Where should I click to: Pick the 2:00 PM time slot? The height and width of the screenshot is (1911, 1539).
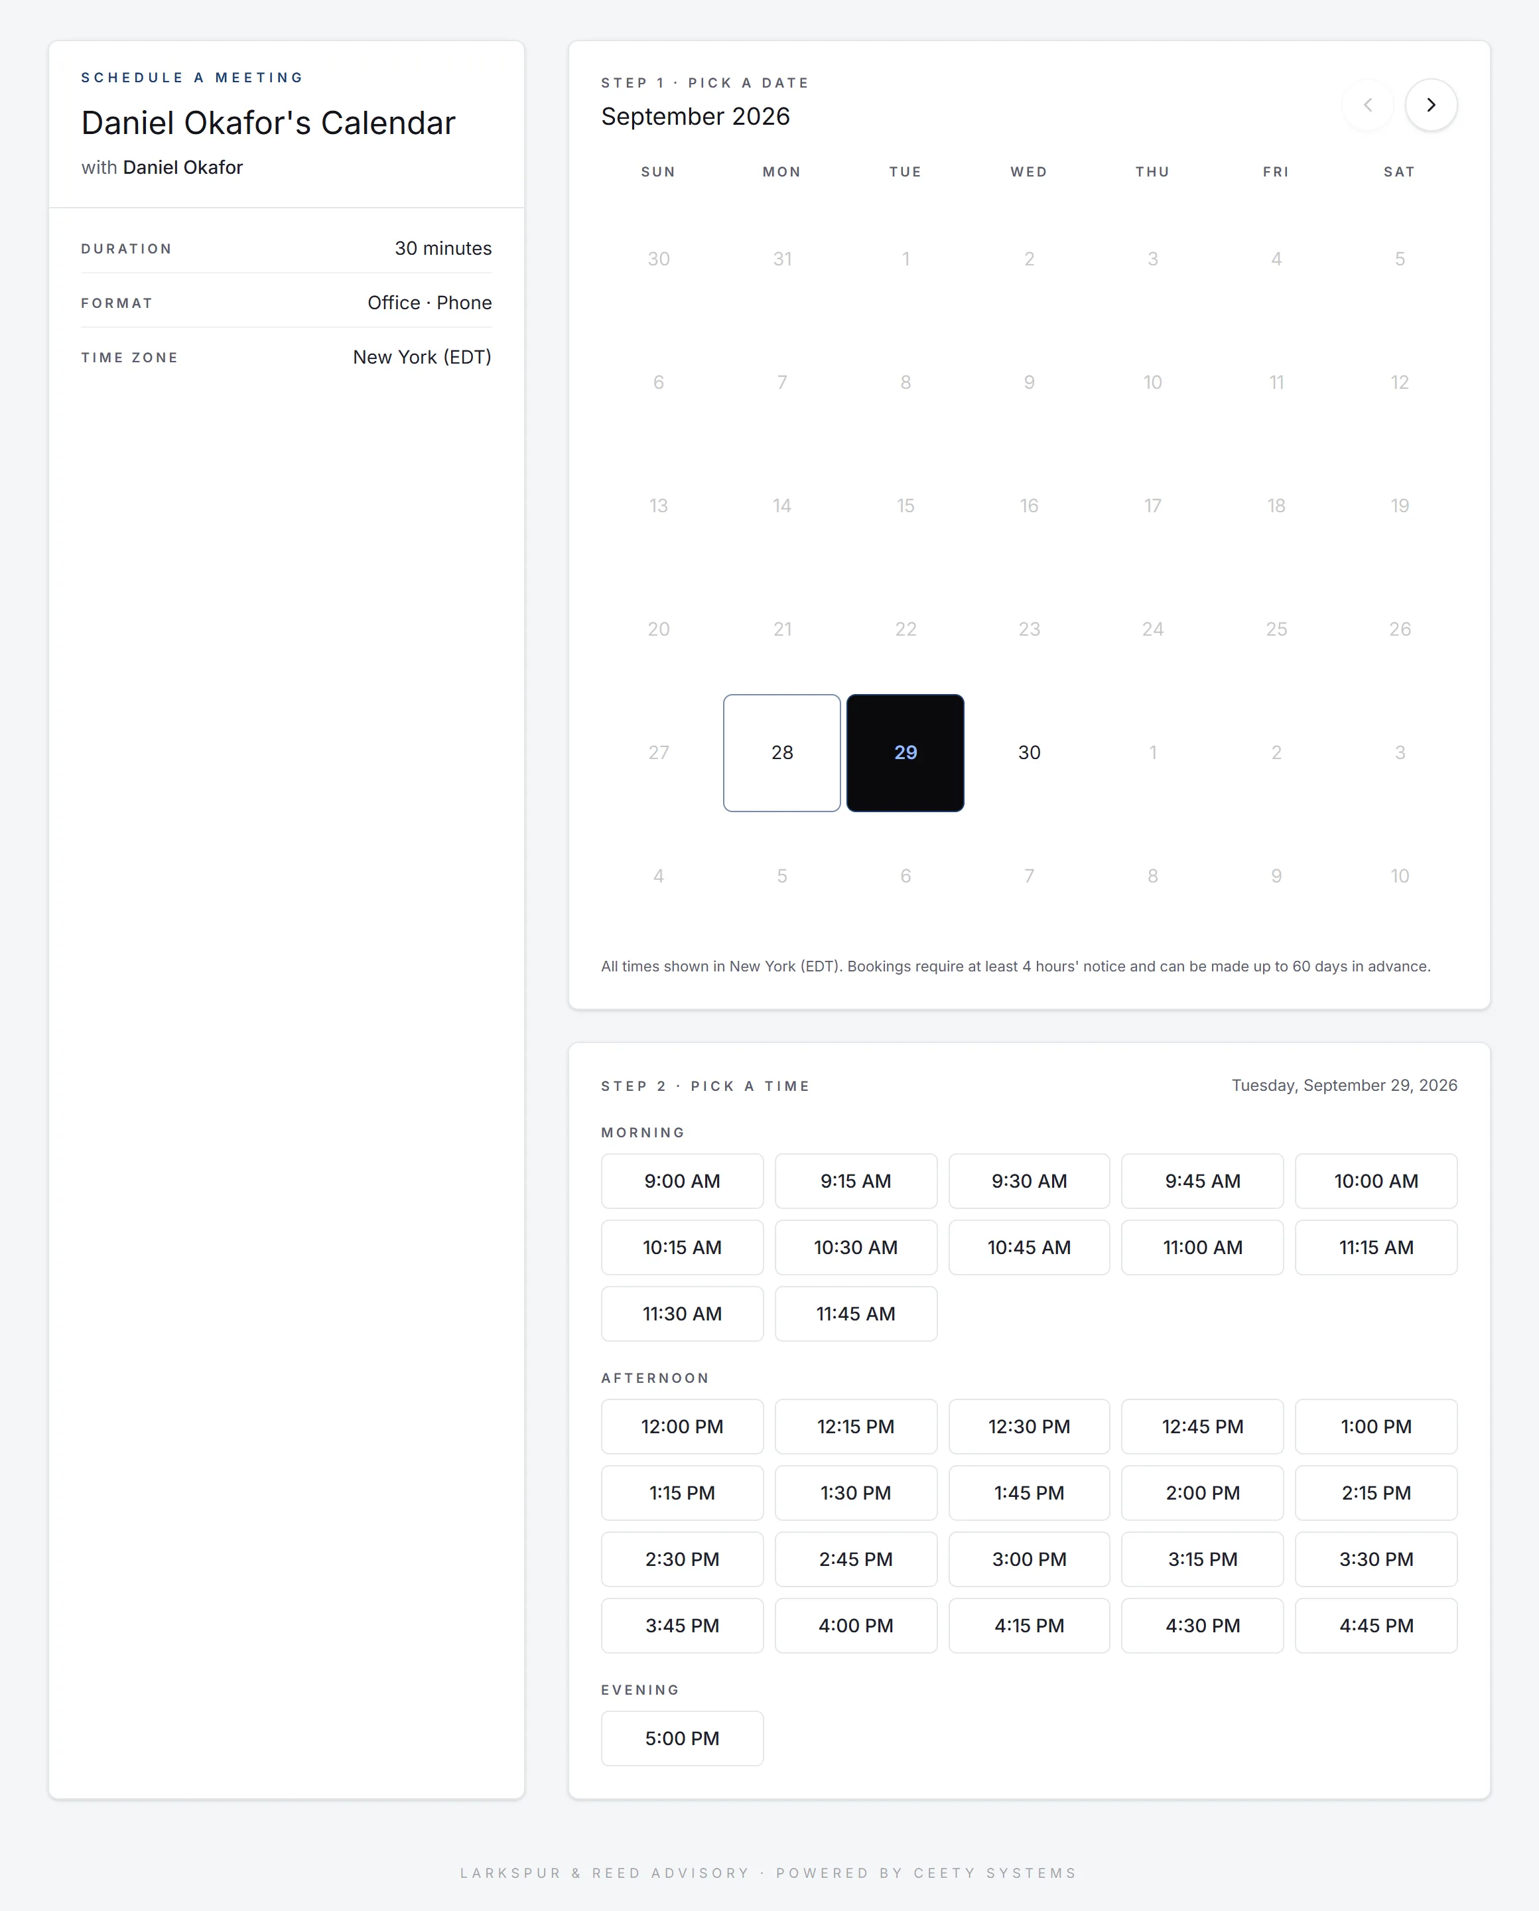(x=1202, y=1494)
